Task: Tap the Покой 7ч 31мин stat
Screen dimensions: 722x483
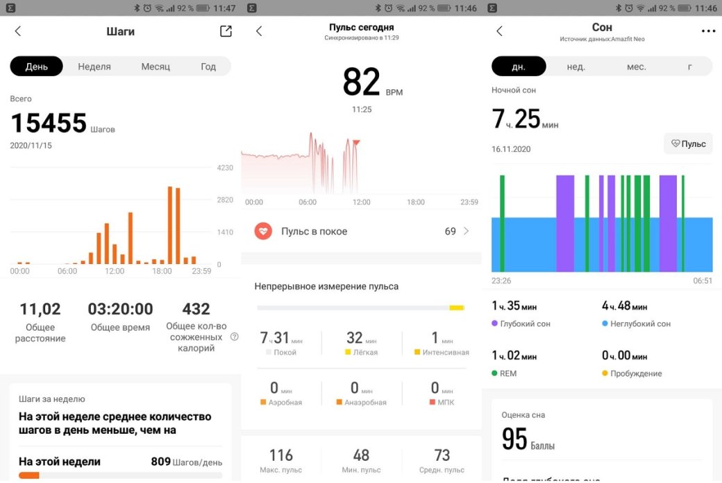Action: coord(281,343)
